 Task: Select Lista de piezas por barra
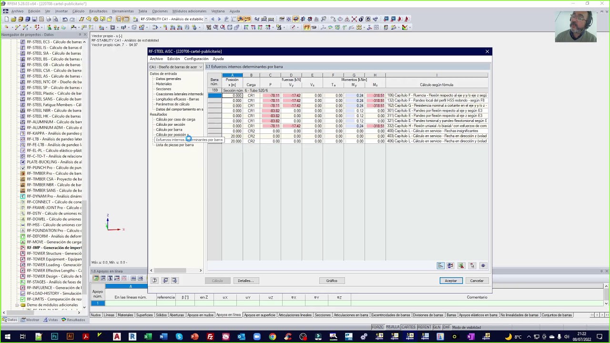click(174, 145)
